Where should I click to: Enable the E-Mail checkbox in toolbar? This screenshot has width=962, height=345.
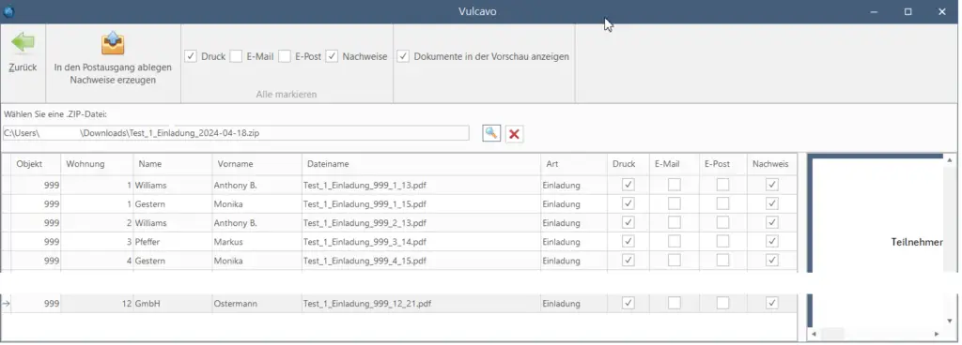pyautogui.click(x=236, y=56)
